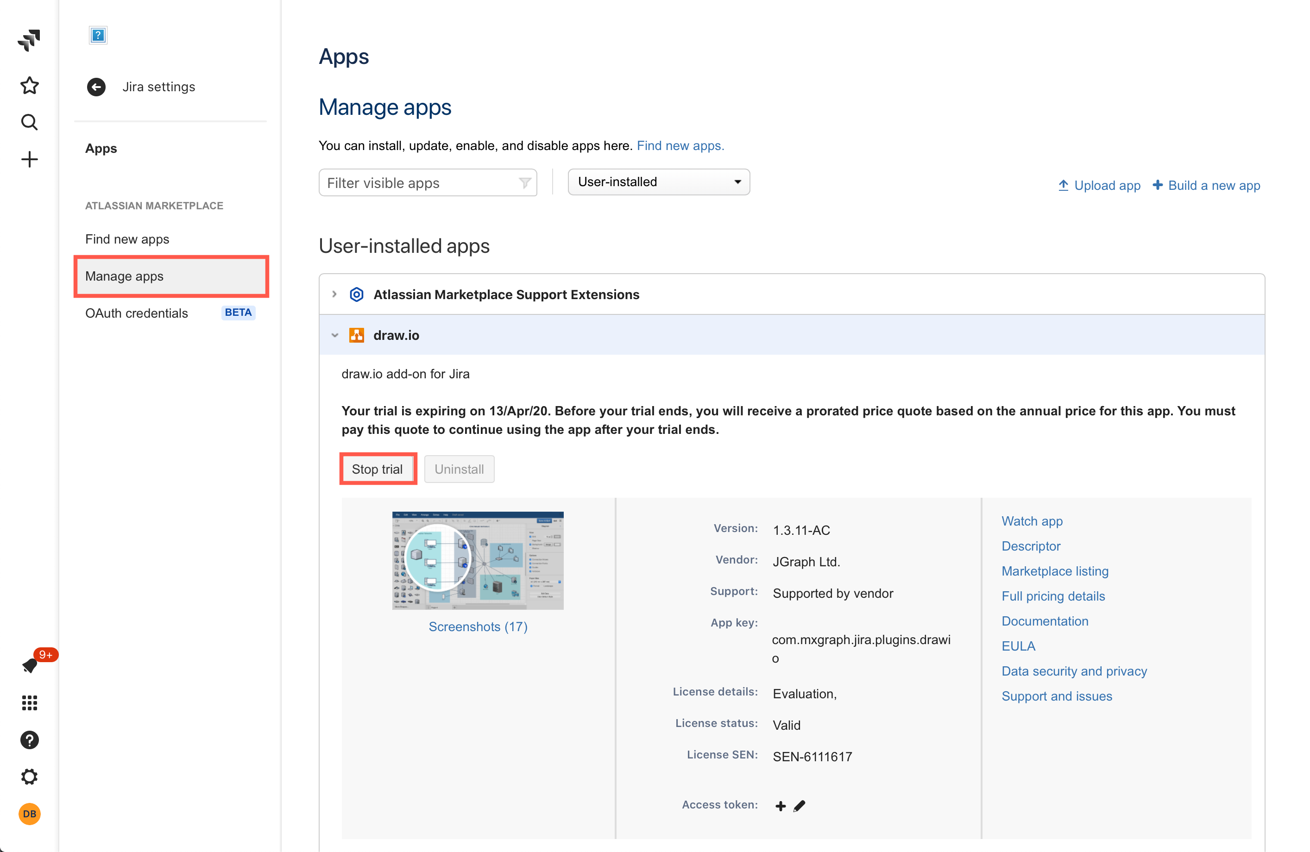Click the plus create icon in sidebar
This screenshot has width=1310, height=852.
tap(29, 159)
